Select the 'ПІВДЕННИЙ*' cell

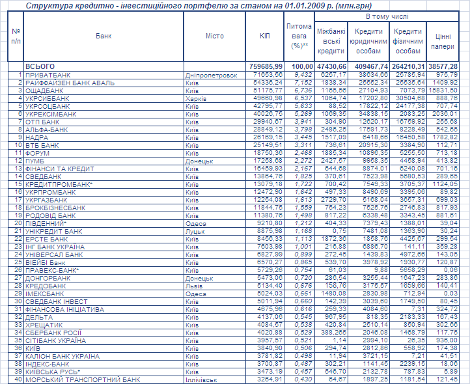click(104, 223)
